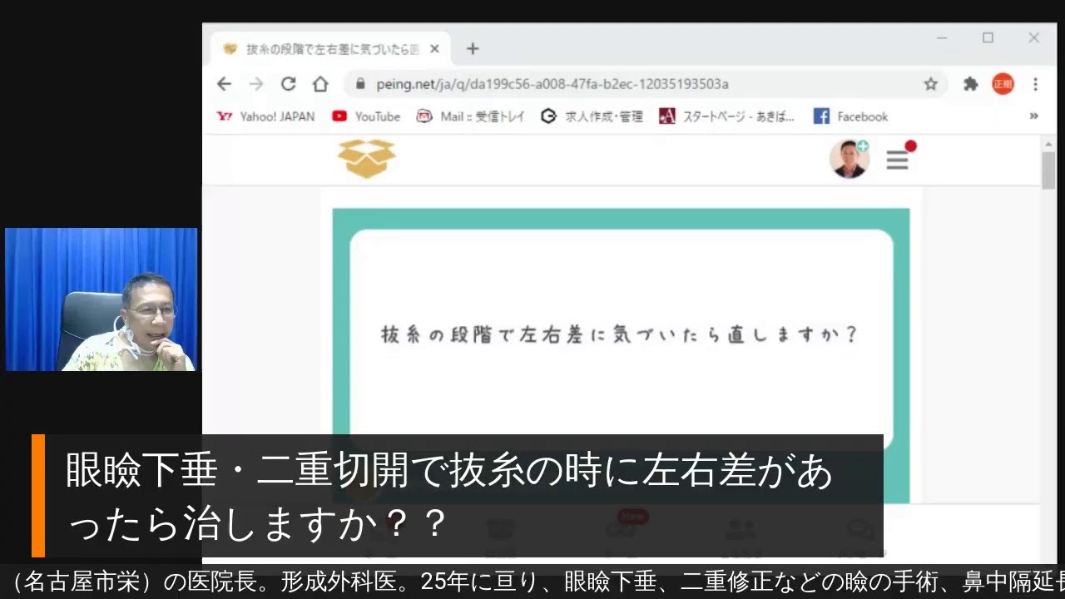
Task: Click the question card text
Action: [619, 335]
